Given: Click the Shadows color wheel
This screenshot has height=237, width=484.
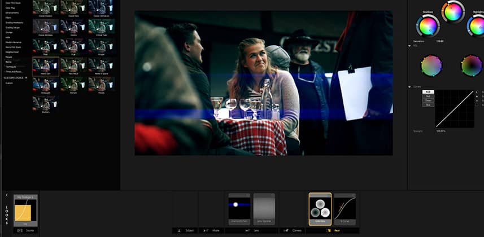Looking at the screenshot, I should point(428,26).
